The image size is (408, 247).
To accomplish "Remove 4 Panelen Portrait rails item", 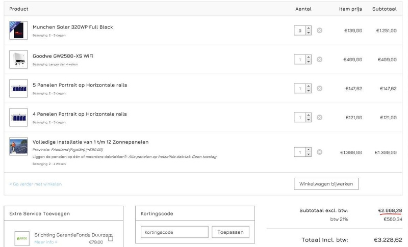I will coord(319,118).
